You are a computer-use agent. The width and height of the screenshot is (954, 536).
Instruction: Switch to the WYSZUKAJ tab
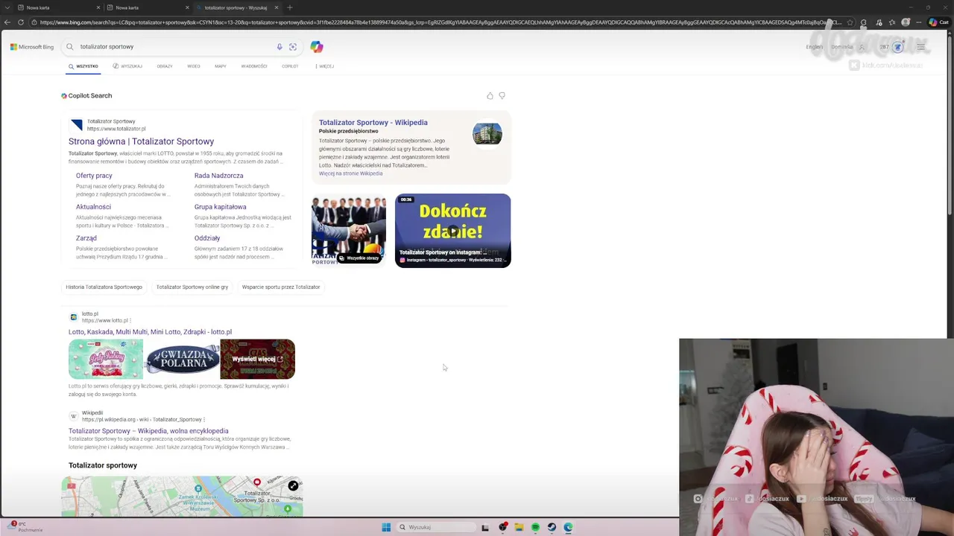[x=127, y=66]
